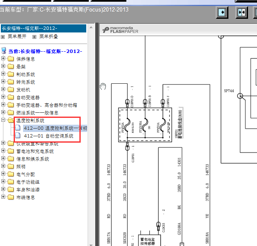Click the 布线信息 folder icon
The width and height of the screenshot is (257, 246).
pyautogui.click(x=11, y=197)
